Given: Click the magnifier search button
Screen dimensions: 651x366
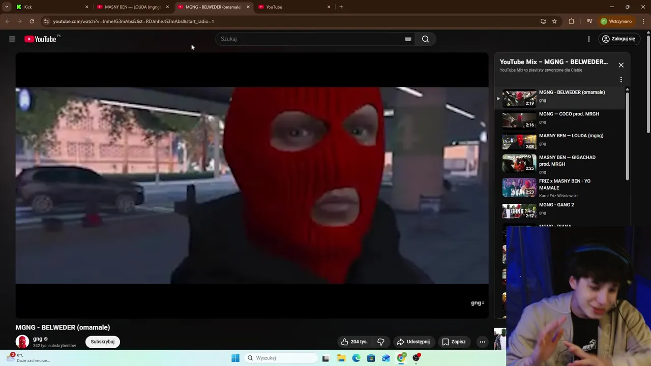Looking at the screenshot, I should point(426,39).
